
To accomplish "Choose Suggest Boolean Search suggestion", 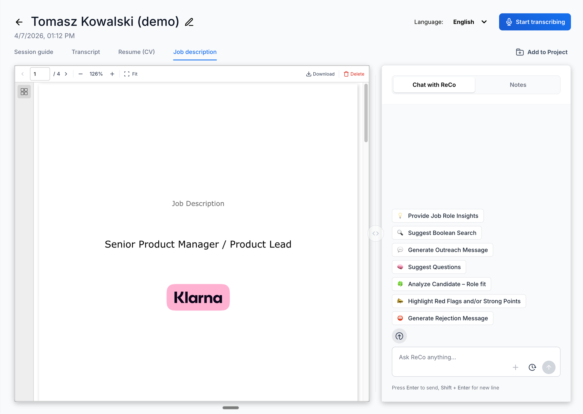I will (437, 233).
